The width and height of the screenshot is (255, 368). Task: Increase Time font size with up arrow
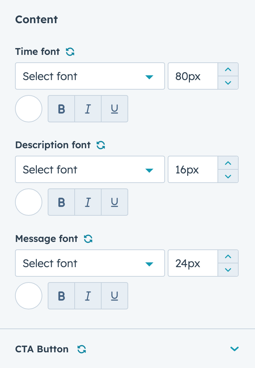[x=228, y=70]
